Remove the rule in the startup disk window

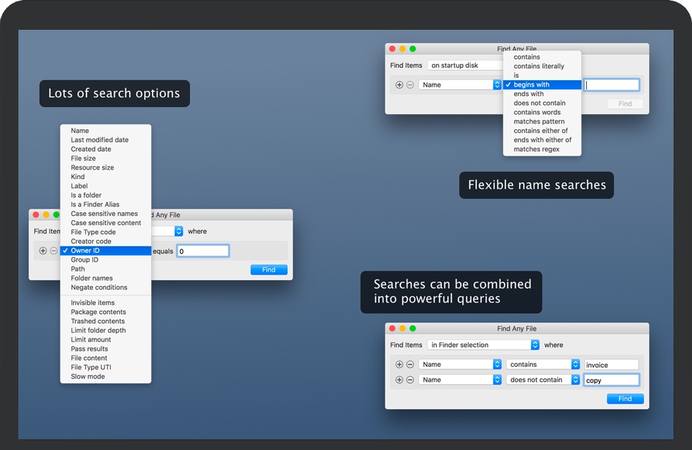tap(410, 84)
